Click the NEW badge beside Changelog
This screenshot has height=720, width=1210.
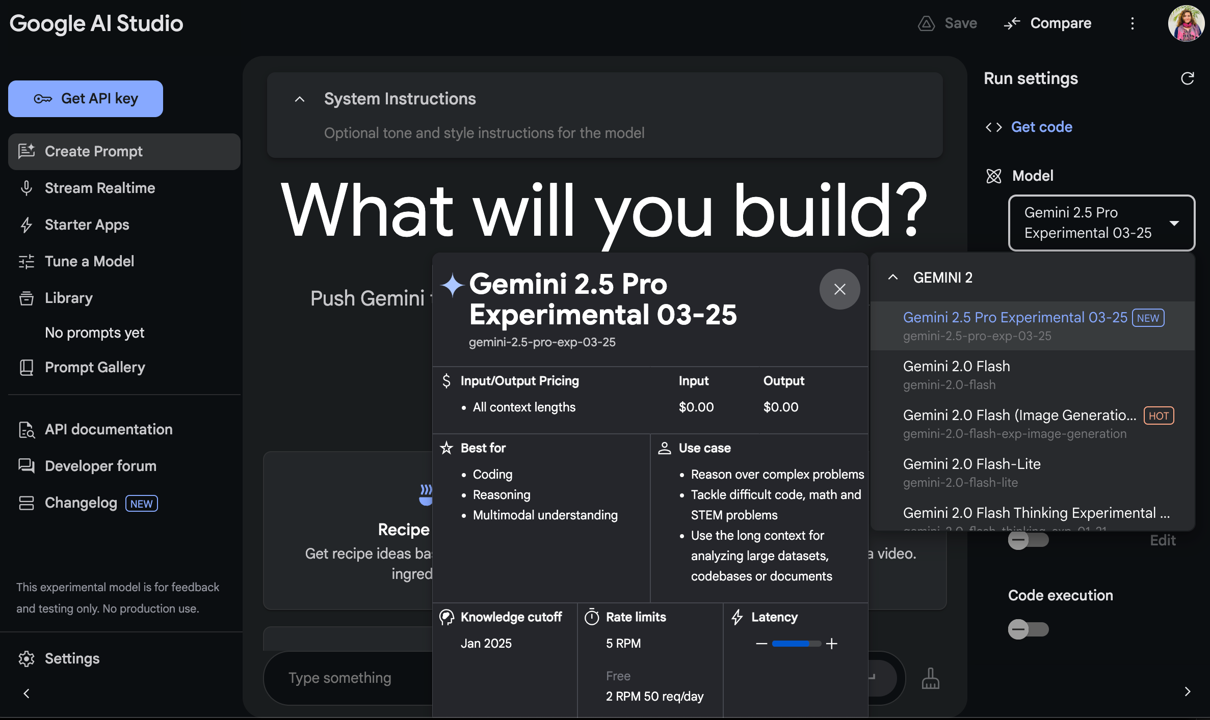pyautogui.click(x=141, y=504)
